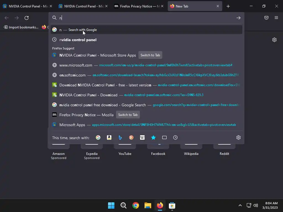Image resolution: width=283 pixels, height=212 pixels.
Task: Personalize New Tab with gear icon
Action: coord(274,40)
